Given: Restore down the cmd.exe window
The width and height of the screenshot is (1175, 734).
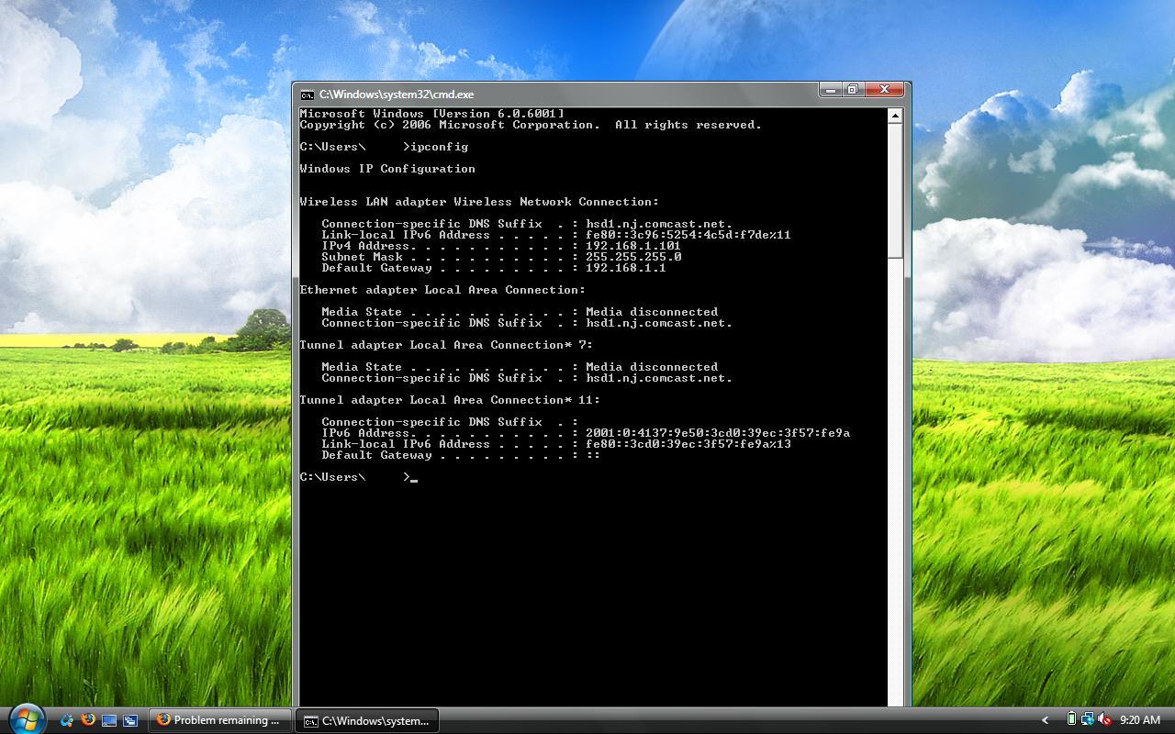Looking at the screenshot, I should point(853,89).
